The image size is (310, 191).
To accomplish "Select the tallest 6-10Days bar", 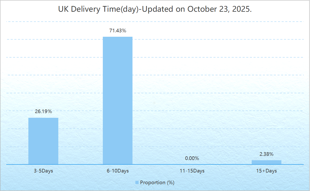I will pyautogui.click(x=118, y=100).
